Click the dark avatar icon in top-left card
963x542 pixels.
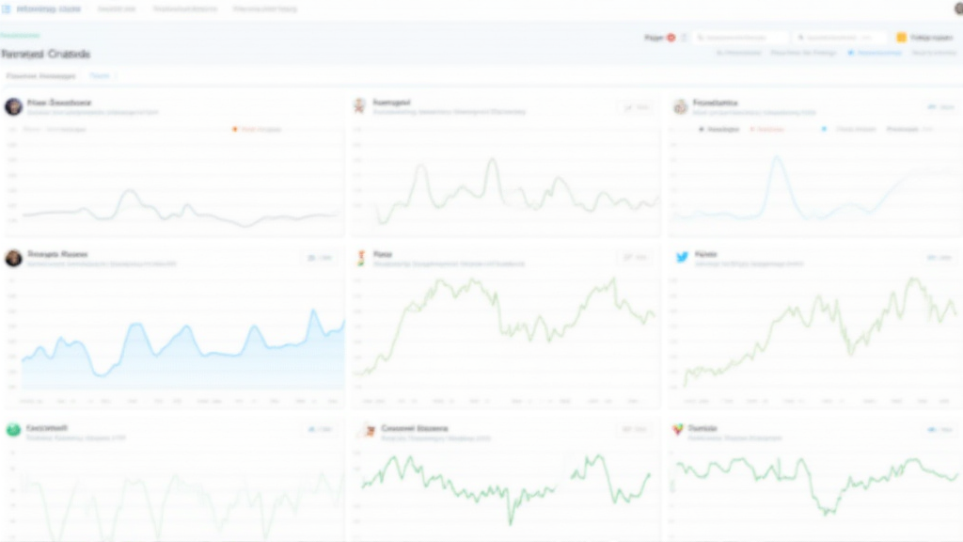[x=13, y=106]
